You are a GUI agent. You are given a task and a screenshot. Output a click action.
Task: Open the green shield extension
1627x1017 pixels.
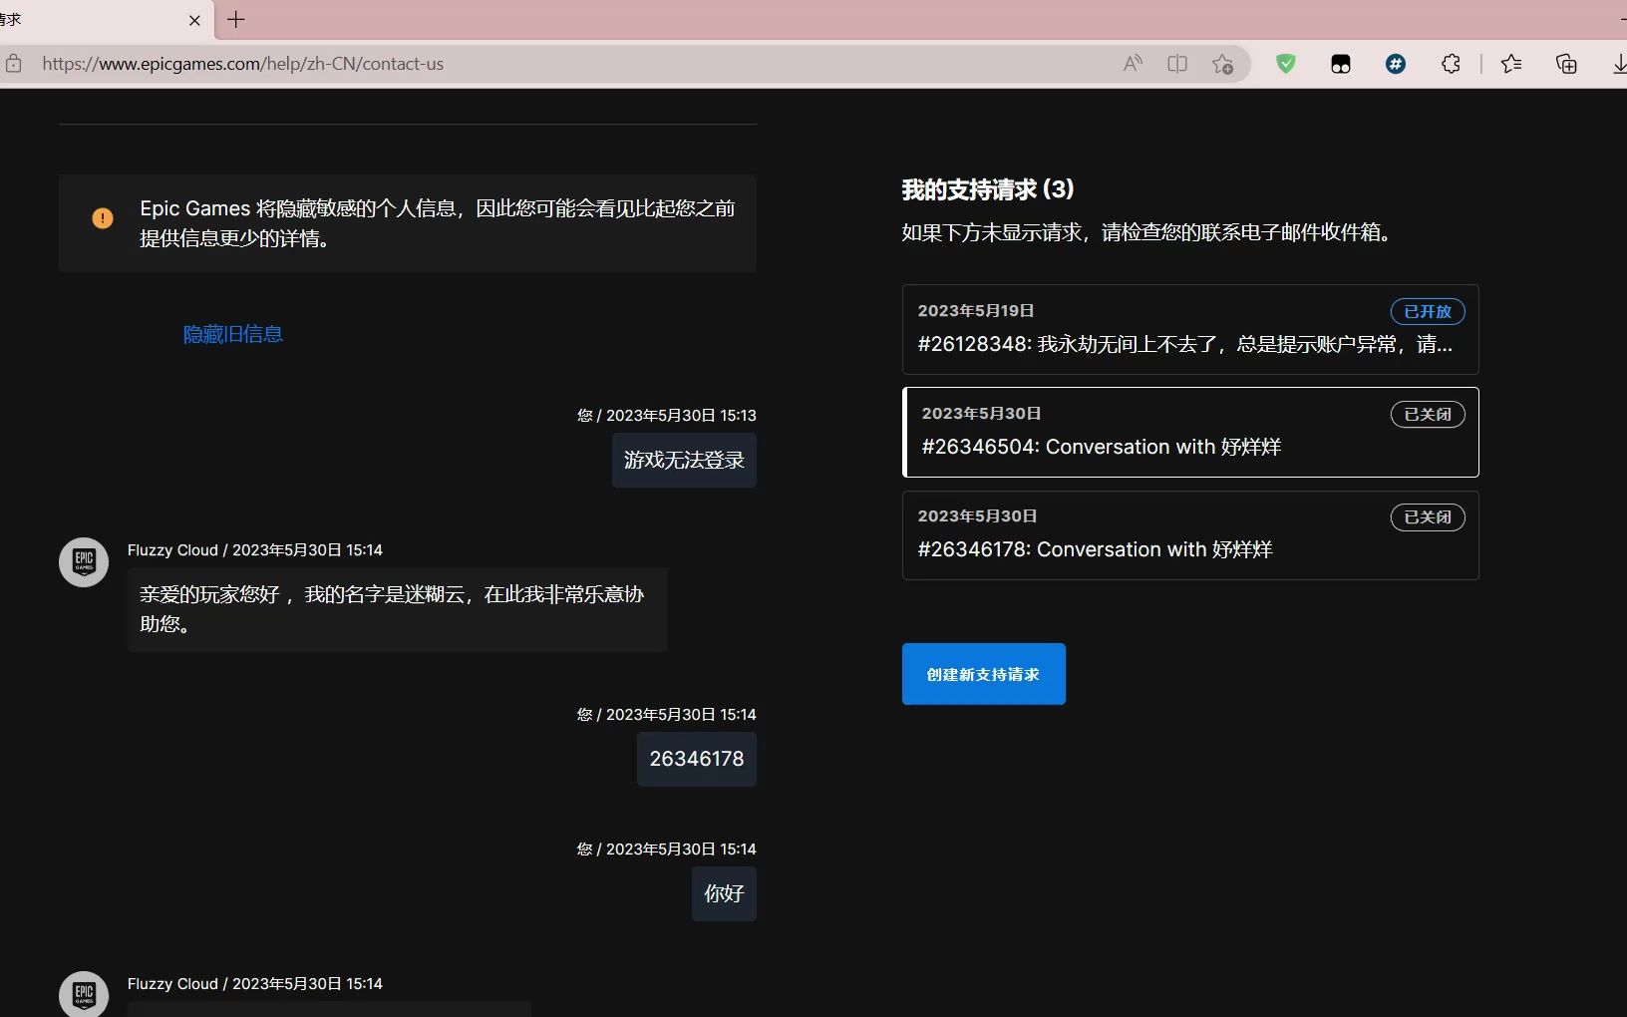pyautogui.click(x=1286, y=64)
